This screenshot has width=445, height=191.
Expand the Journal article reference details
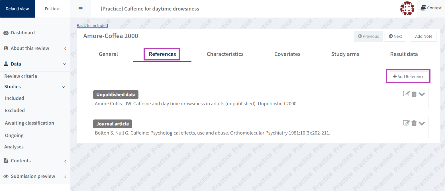coord(422,123)
